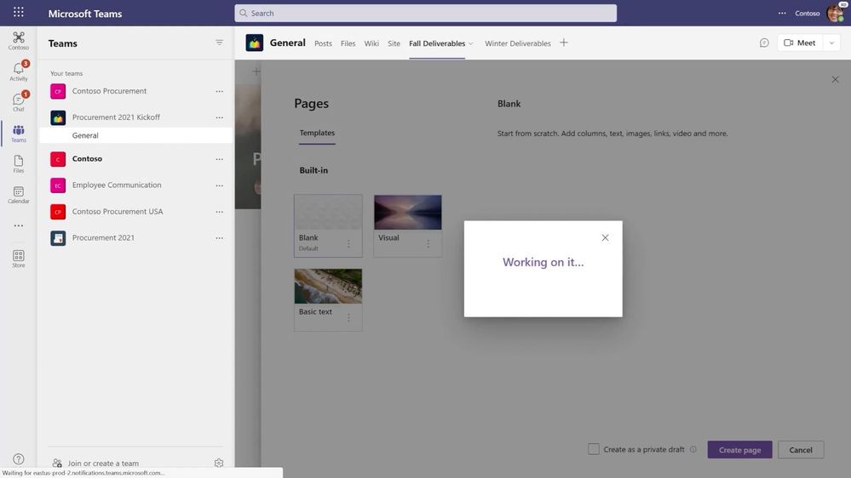Image resolution: width=851 pixels, height=478 pixels.
Task: Click the Cancel button
Action: pos(801,450)
